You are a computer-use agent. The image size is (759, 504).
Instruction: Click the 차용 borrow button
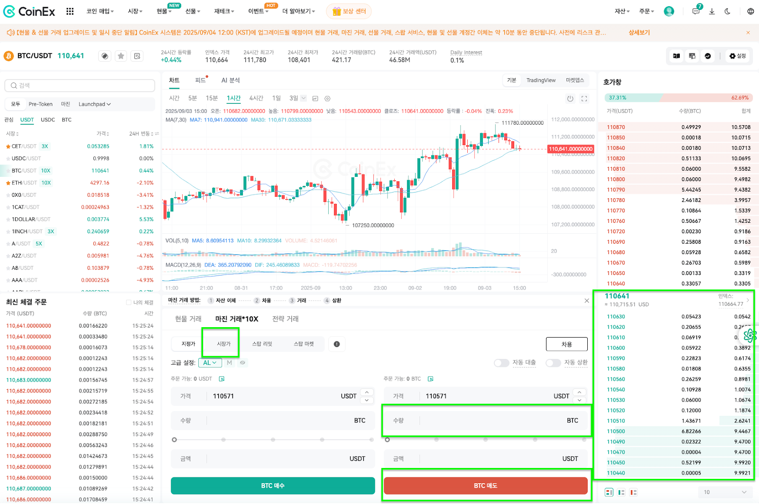[567, 344]
